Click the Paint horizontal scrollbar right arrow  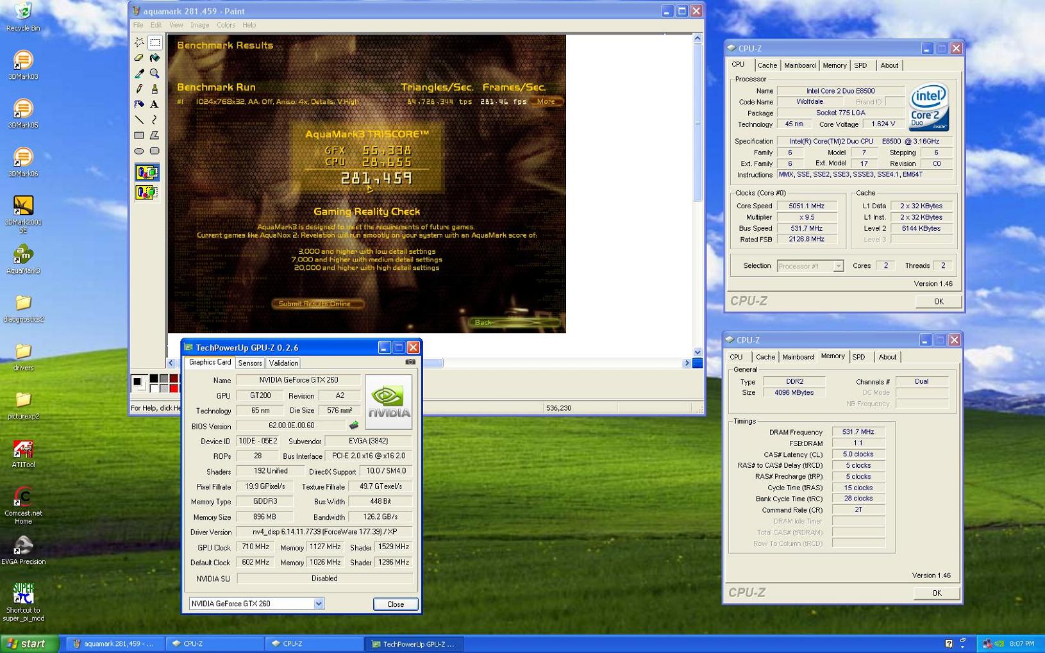tap(687, 363)
